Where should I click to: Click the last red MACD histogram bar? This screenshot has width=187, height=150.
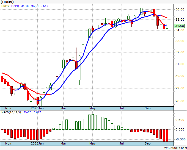pos(167,135)
